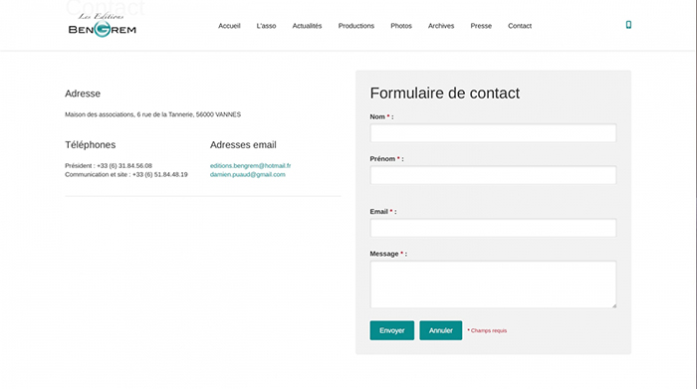Click the Prénom field label
Image resolution: width=697 pixels, height=389 pixels.
click(x=386, y=159)
